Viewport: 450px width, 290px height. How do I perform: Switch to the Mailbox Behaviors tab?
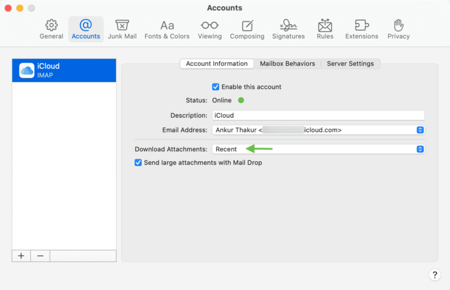[287, 64]
